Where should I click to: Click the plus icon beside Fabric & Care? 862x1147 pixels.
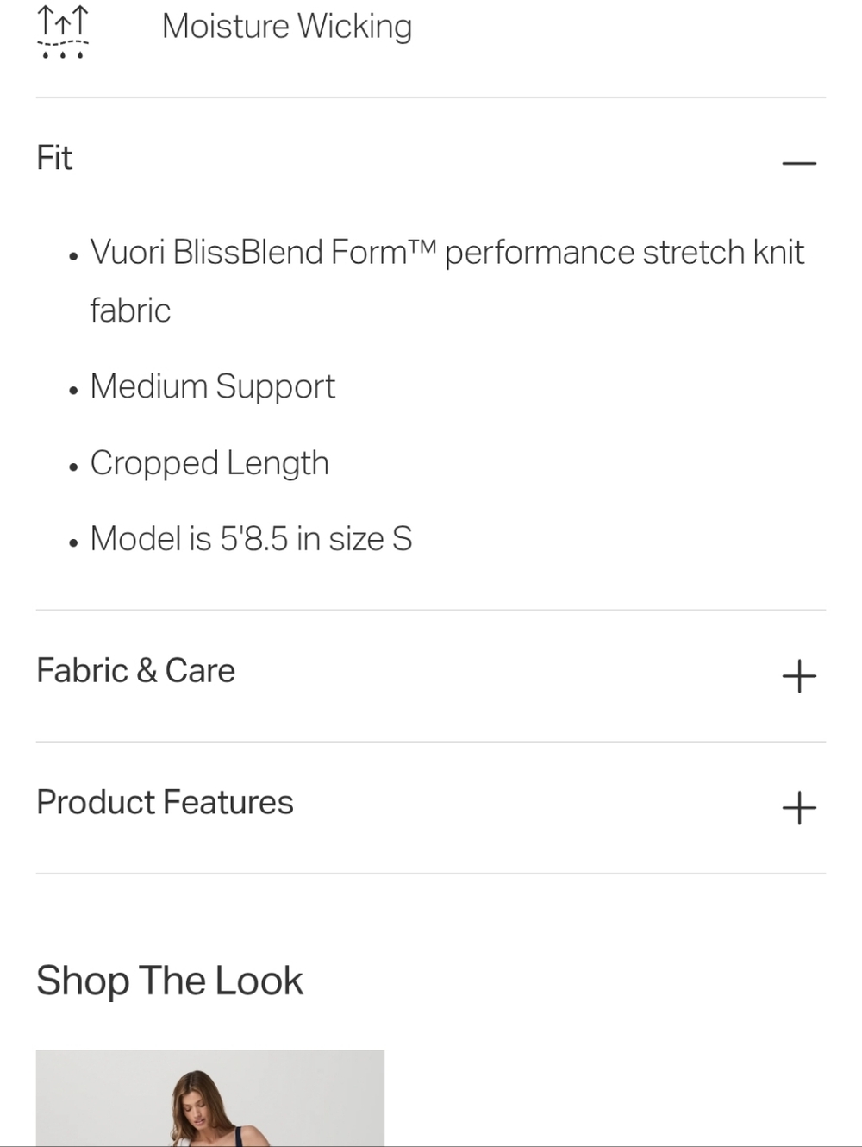(x=799, y=676)
